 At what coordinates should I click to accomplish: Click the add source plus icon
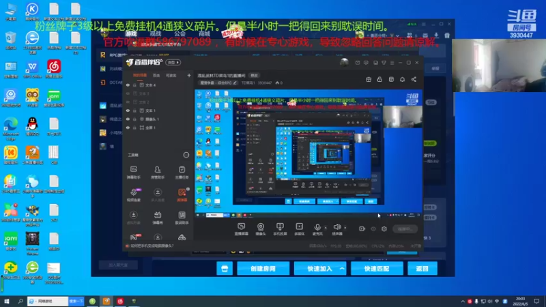[189, 75]
